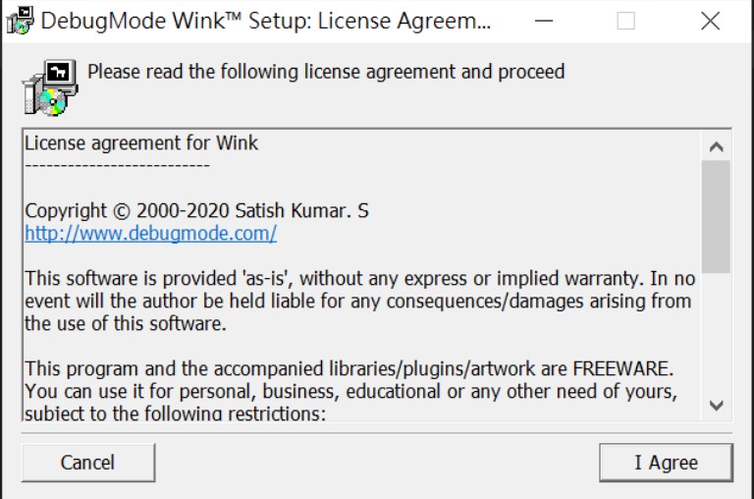
Task: Click the license scrollbar thumb
Action: coord(716,217)
